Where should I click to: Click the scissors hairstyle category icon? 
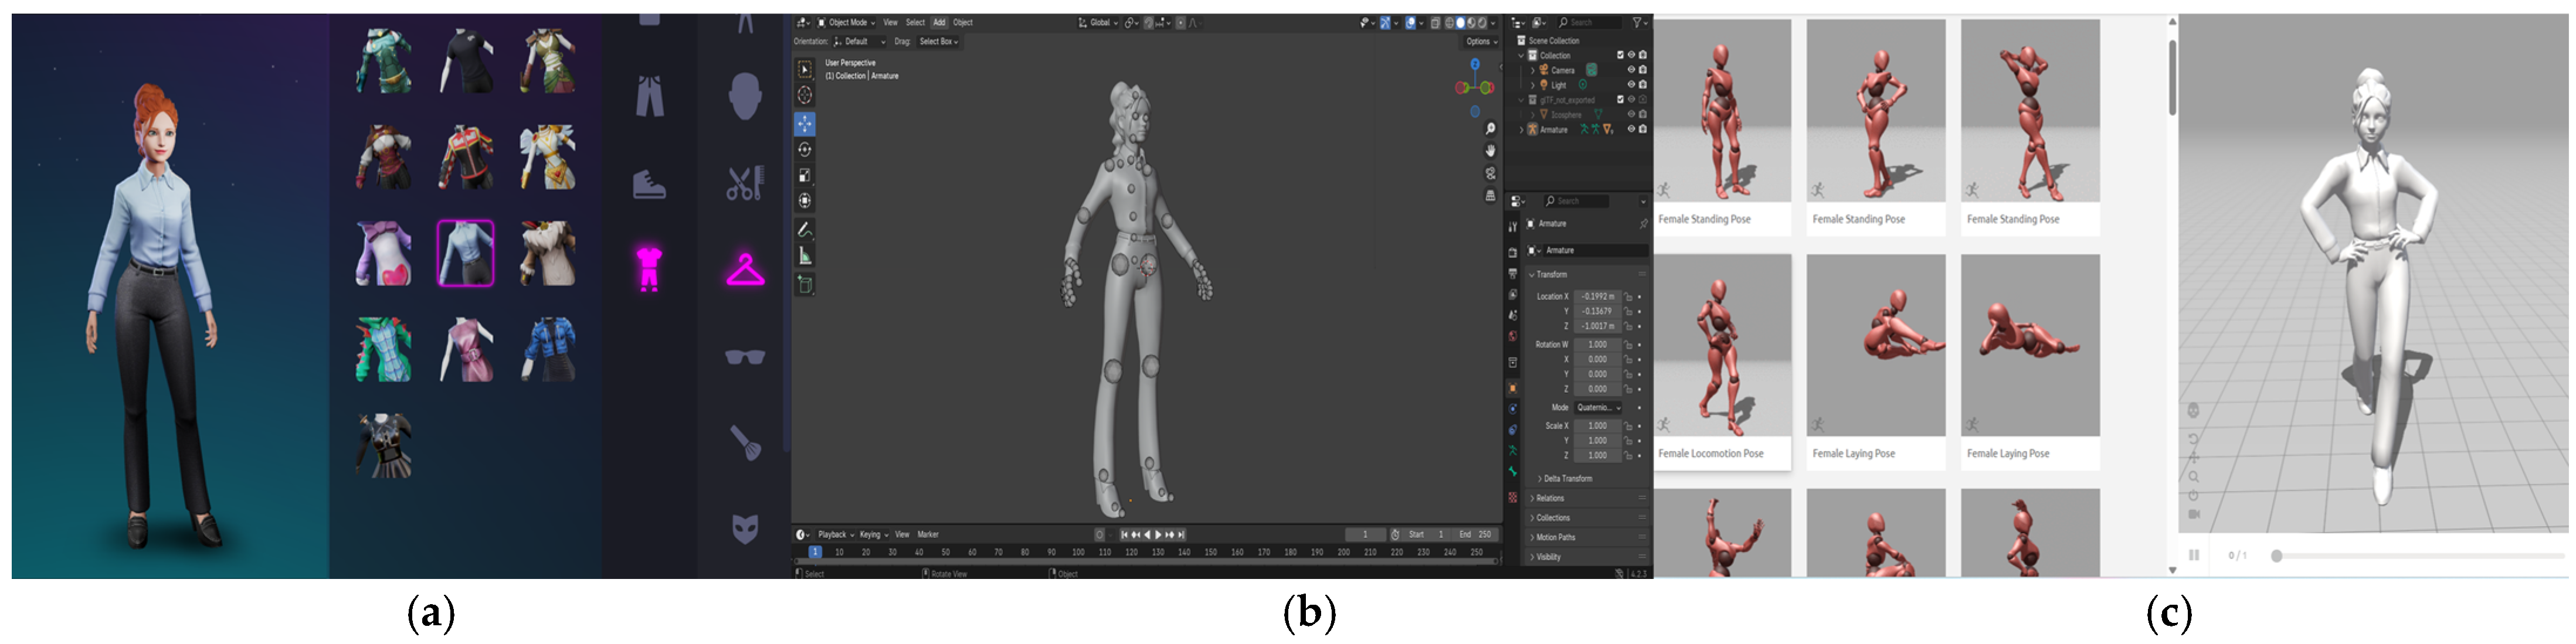pyautogui.click(x=745, y=183)
